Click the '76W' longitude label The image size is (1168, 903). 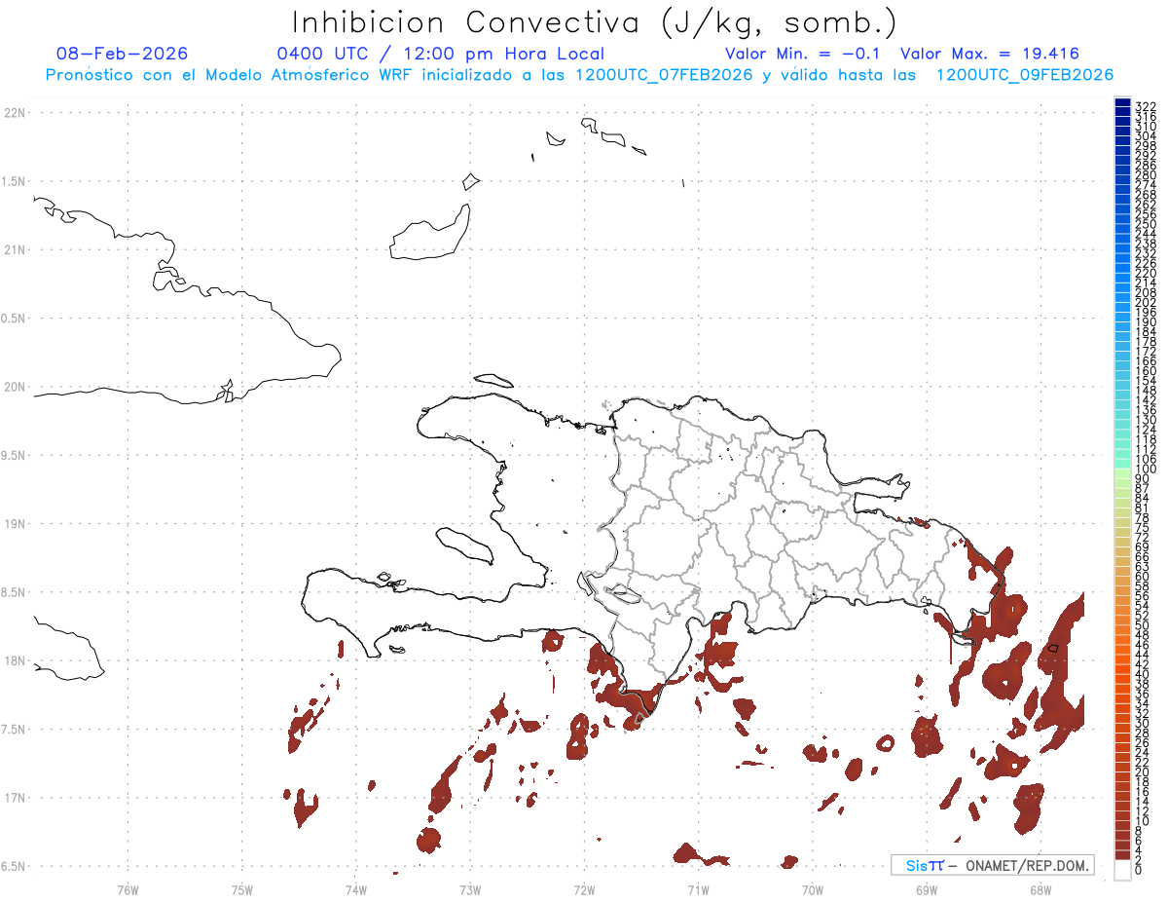[128, 889]
